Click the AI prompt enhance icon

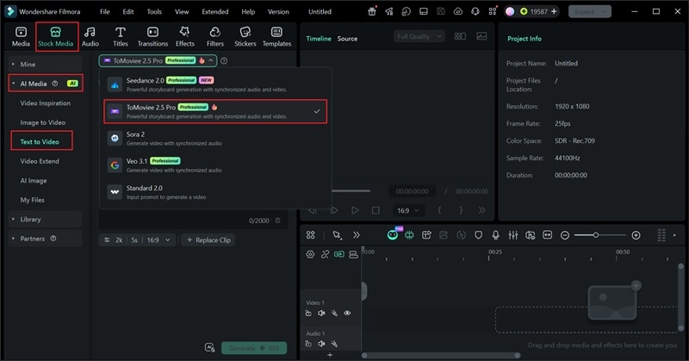pos(210,347)
